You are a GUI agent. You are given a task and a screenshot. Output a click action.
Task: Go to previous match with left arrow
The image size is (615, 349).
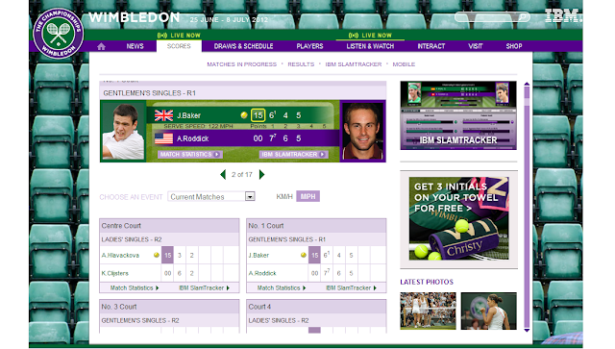223,175
